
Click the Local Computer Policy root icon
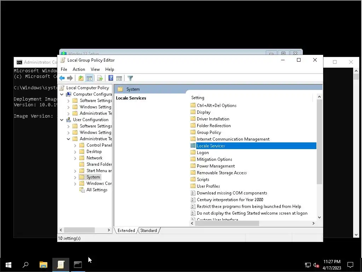(62, 88)
